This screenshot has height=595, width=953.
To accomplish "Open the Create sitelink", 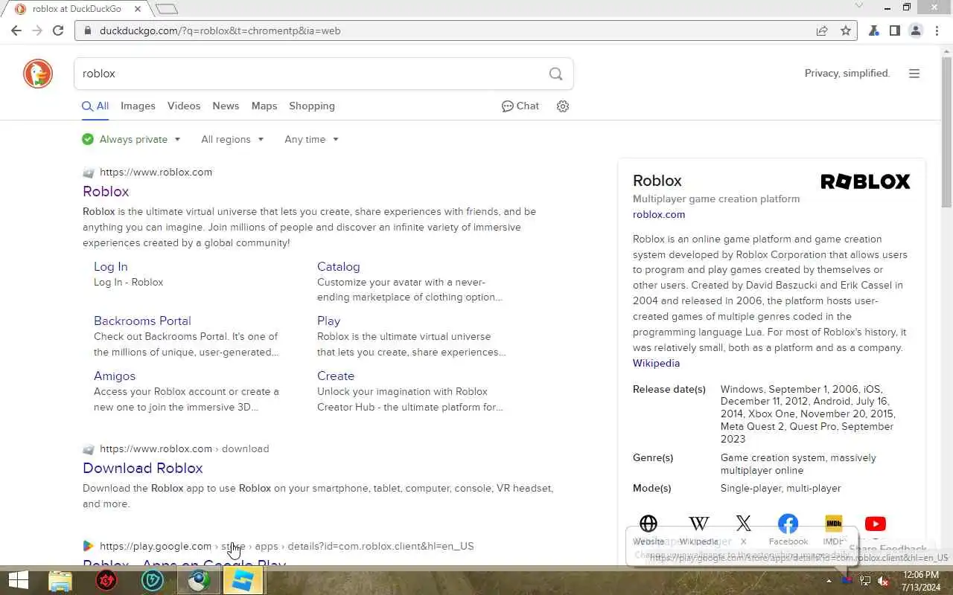I will point(336,376).
